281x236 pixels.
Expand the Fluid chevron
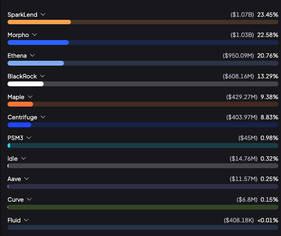tap(26, 220)
